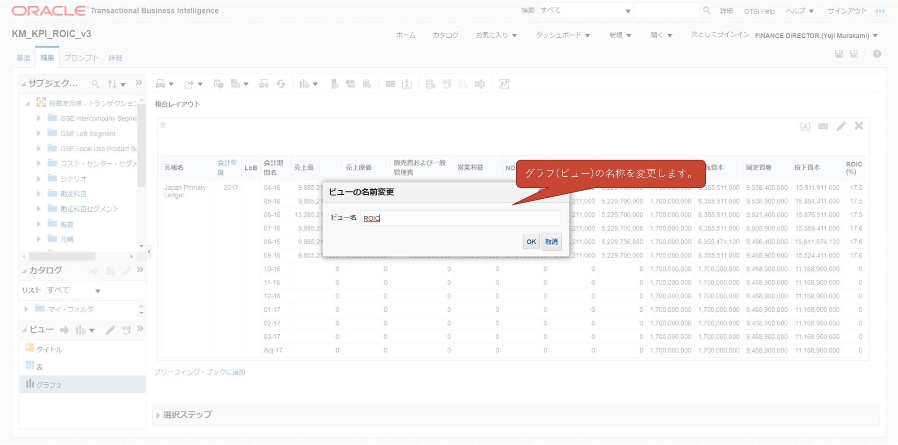Click the add view arrow in Views pane

coord(65,330)
